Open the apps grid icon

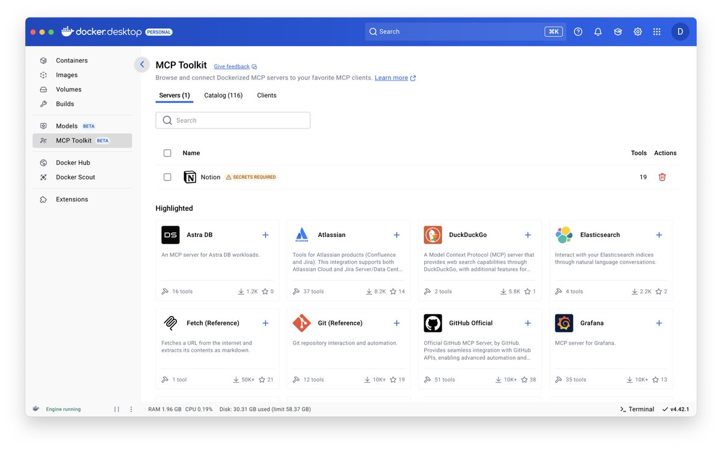657,31
